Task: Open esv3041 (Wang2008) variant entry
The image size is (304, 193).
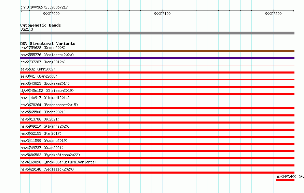Action: tap(39, 76)
